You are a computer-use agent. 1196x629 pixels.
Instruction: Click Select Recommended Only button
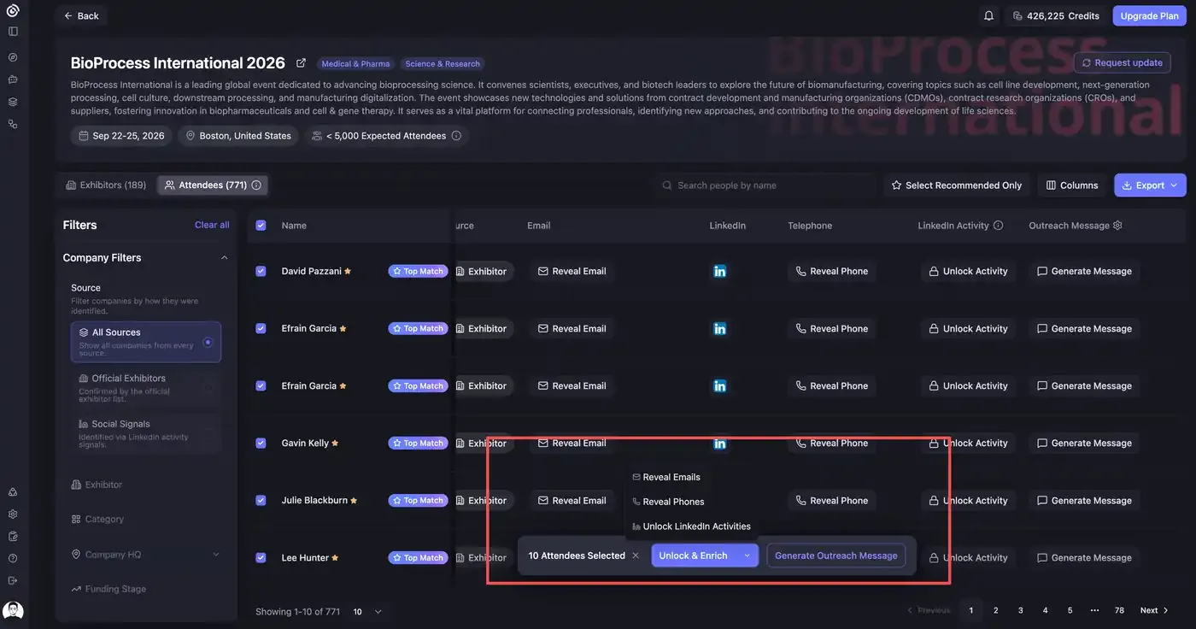click(x=957, y=185)
